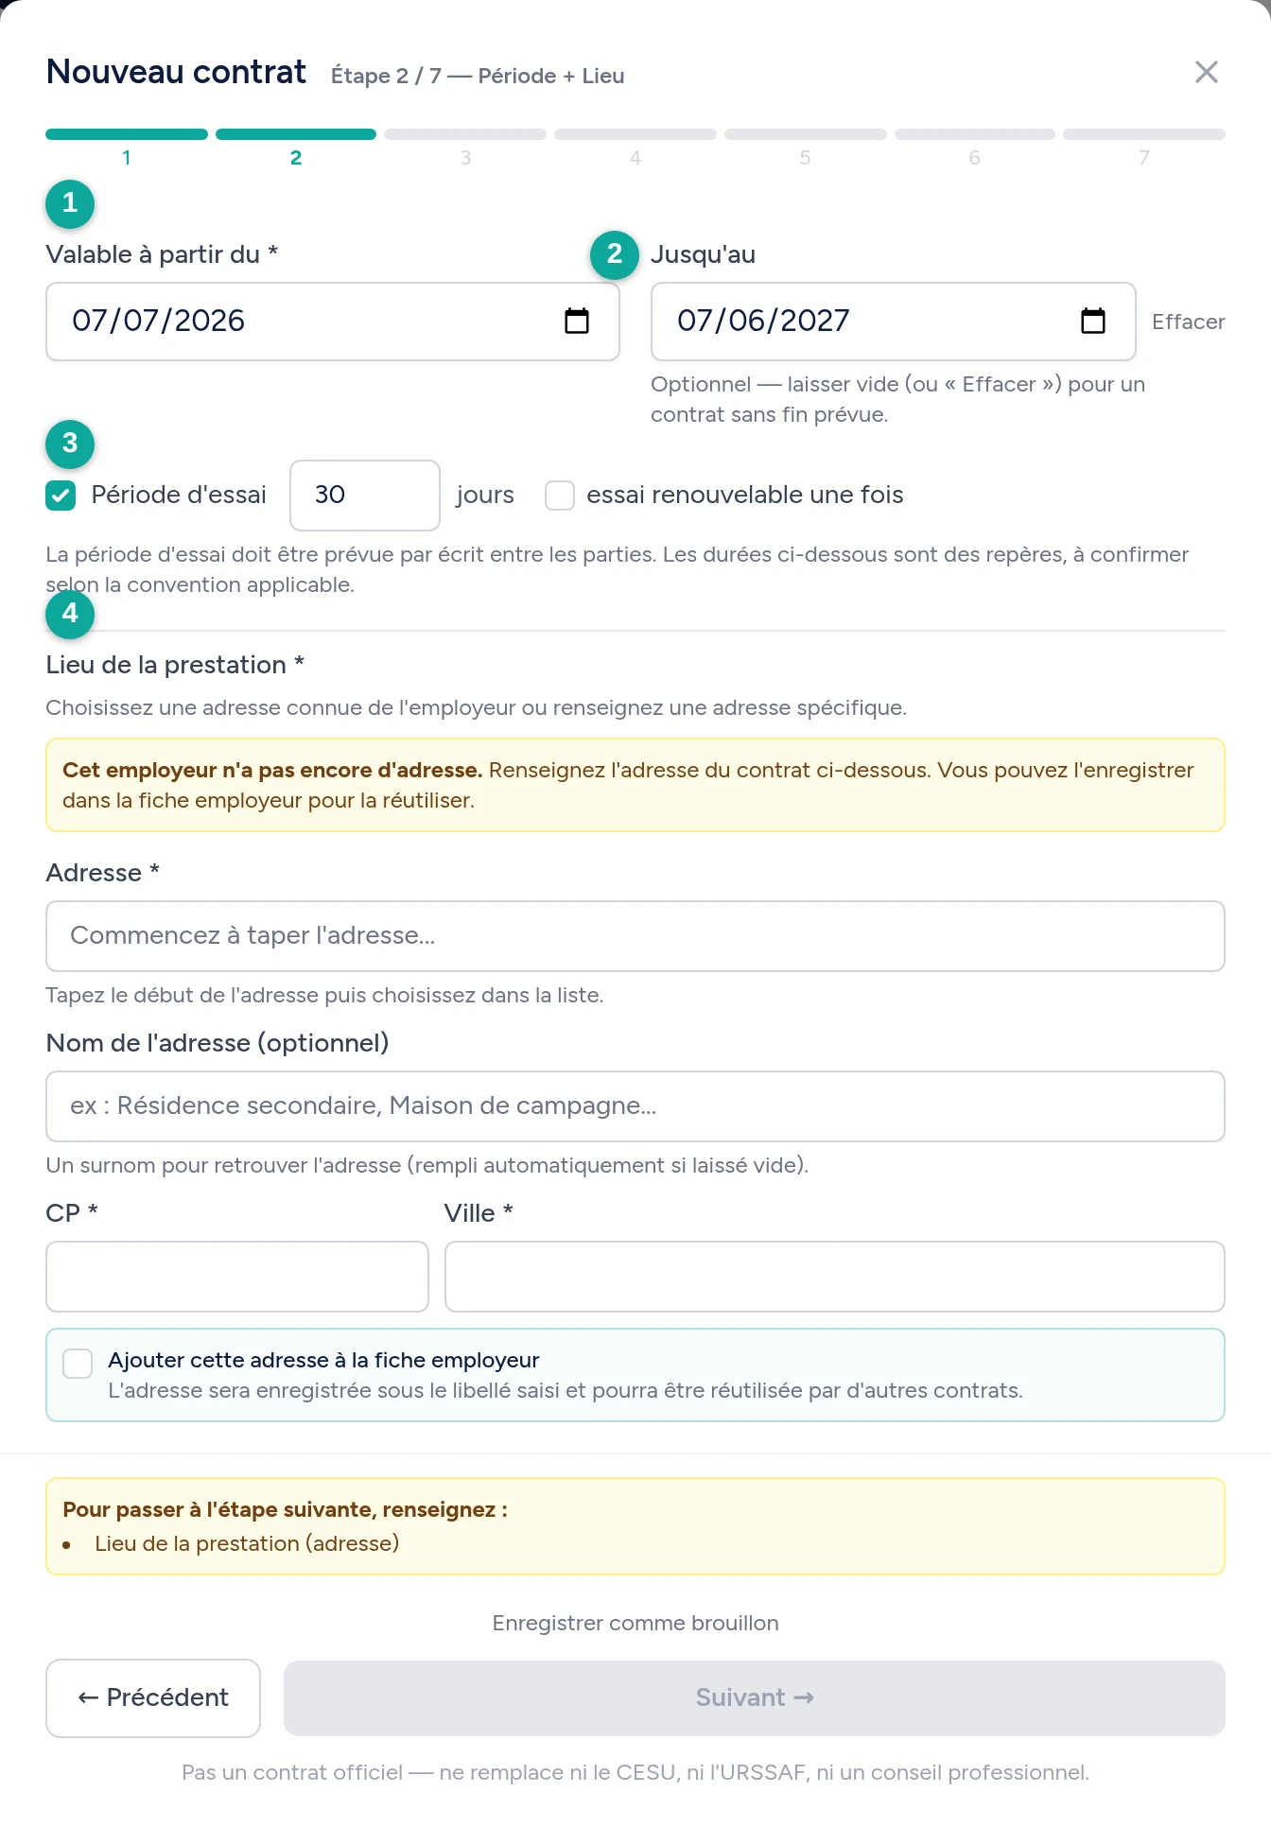The width and height of the screenshot is (1271, 1827).
Task: Focus the Adresse autocomplete field
Action: 635,936
